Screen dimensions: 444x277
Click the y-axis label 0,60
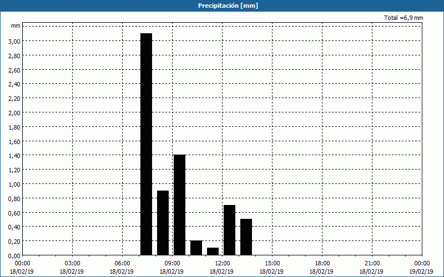(14, 213)
